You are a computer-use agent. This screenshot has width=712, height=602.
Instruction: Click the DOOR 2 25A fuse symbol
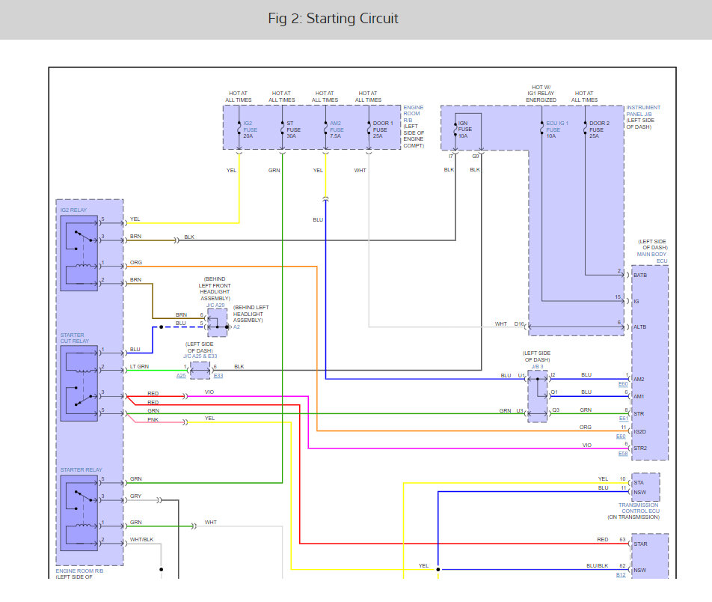click(x=585, y=127)
